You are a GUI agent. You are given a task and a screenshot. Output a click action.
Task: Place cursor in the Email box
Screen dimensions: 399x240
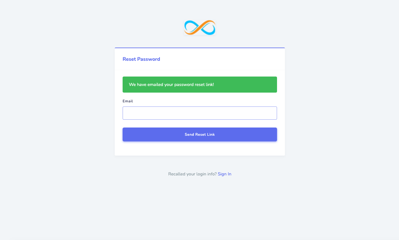(x=199, y=113)
